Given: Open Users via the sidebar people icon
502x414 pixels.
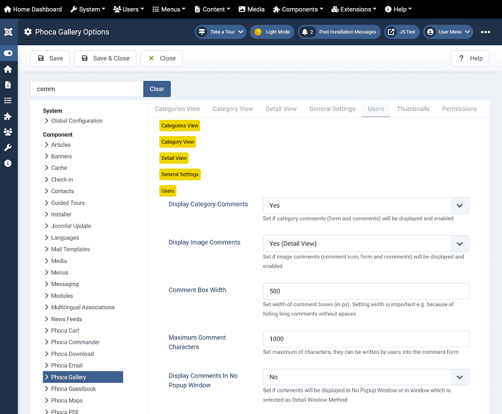Looking at the screenshot, I should [8, 132].
